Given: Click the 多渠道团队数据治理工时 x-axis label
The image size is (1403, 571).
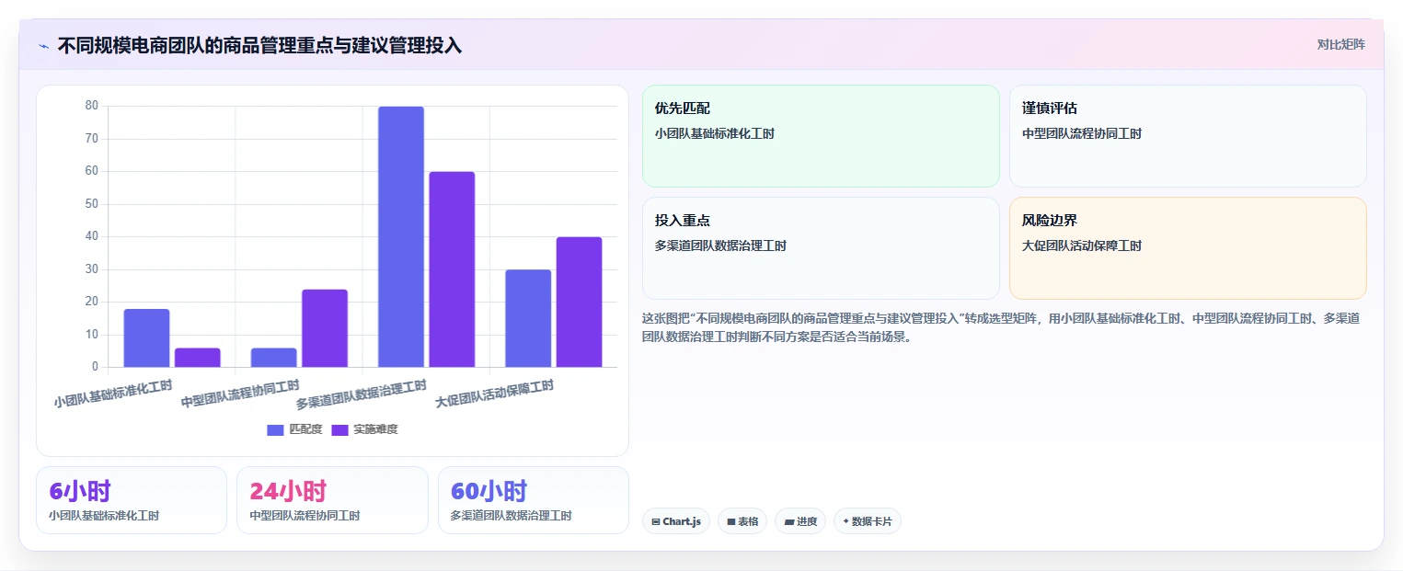Looking at the screenshot, I should coord(361,394).
